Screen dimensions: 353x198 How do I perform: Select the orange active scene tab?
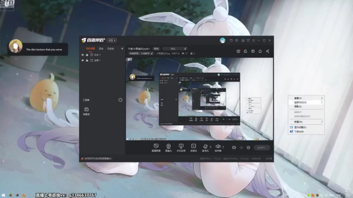(x=90, y=49)
